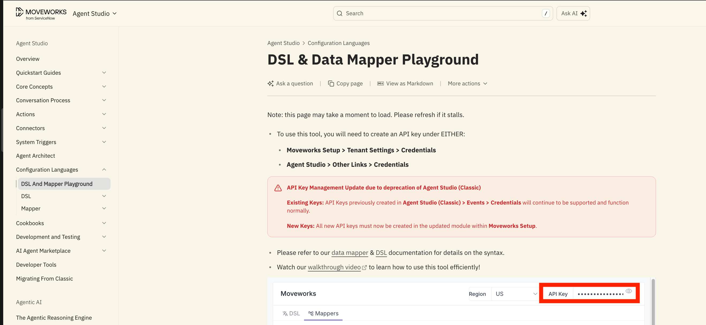706x325 pixels.
Task: Switch to the Mappers tab
Action: click(323, 313)
